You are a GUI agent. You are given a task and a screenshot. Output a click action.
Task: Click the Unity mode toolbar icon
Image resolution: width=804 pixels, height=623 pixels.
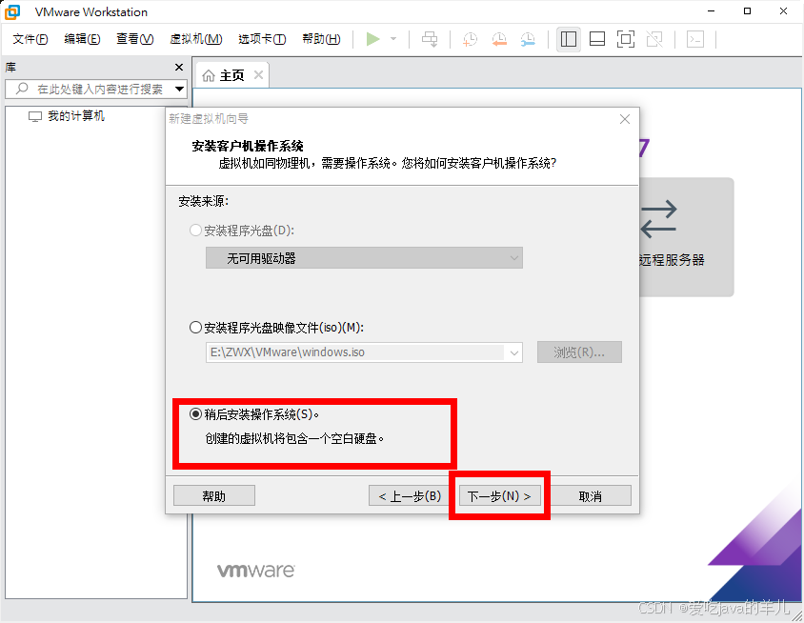(x=654, y=39)
